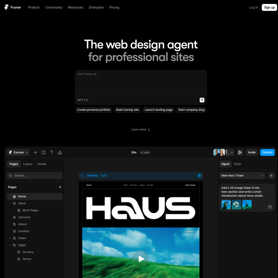
Task: Open the Canvas dropdown menu
Action: point(18,152)
